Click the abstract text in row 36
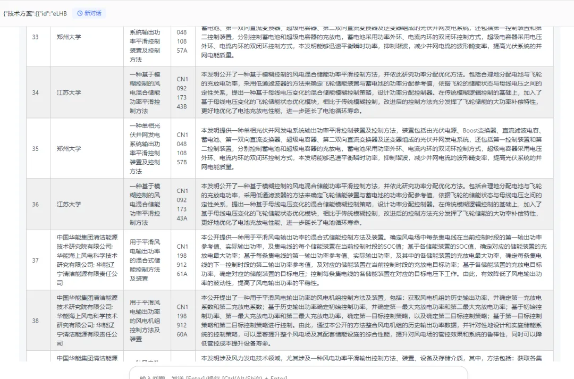Viewport: 574px width, 379px height. 372,204
